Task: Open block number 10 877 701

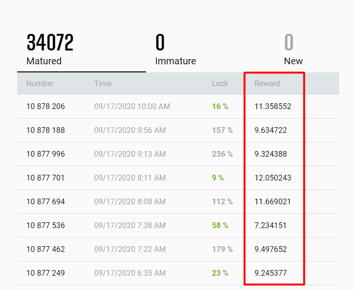Action: tap(45, 178)
